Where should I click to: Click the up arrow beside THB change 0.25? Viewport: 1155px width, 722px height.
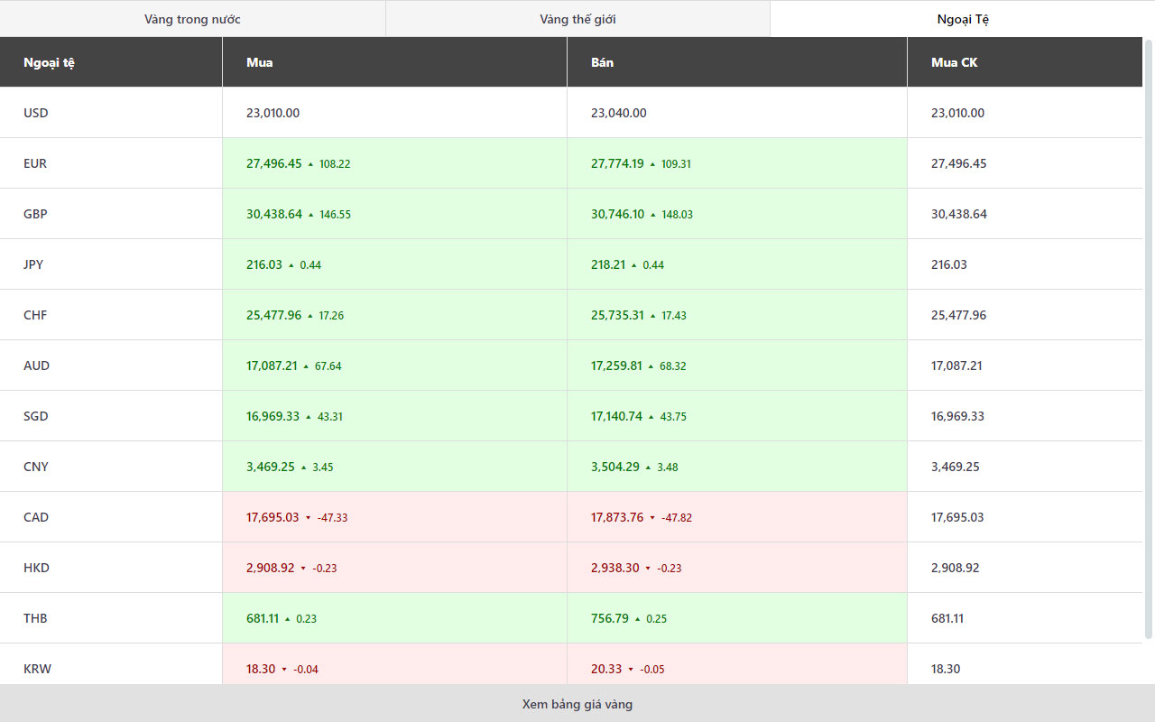tap(637, 619)
